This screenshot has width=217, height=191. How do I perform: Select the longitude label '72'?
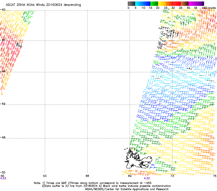pyautogui.click(x=172, y=176)
